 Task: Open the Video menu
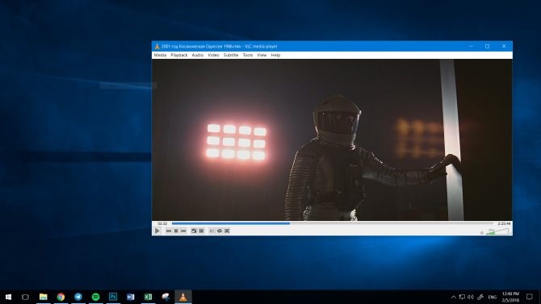coord(213,55)
